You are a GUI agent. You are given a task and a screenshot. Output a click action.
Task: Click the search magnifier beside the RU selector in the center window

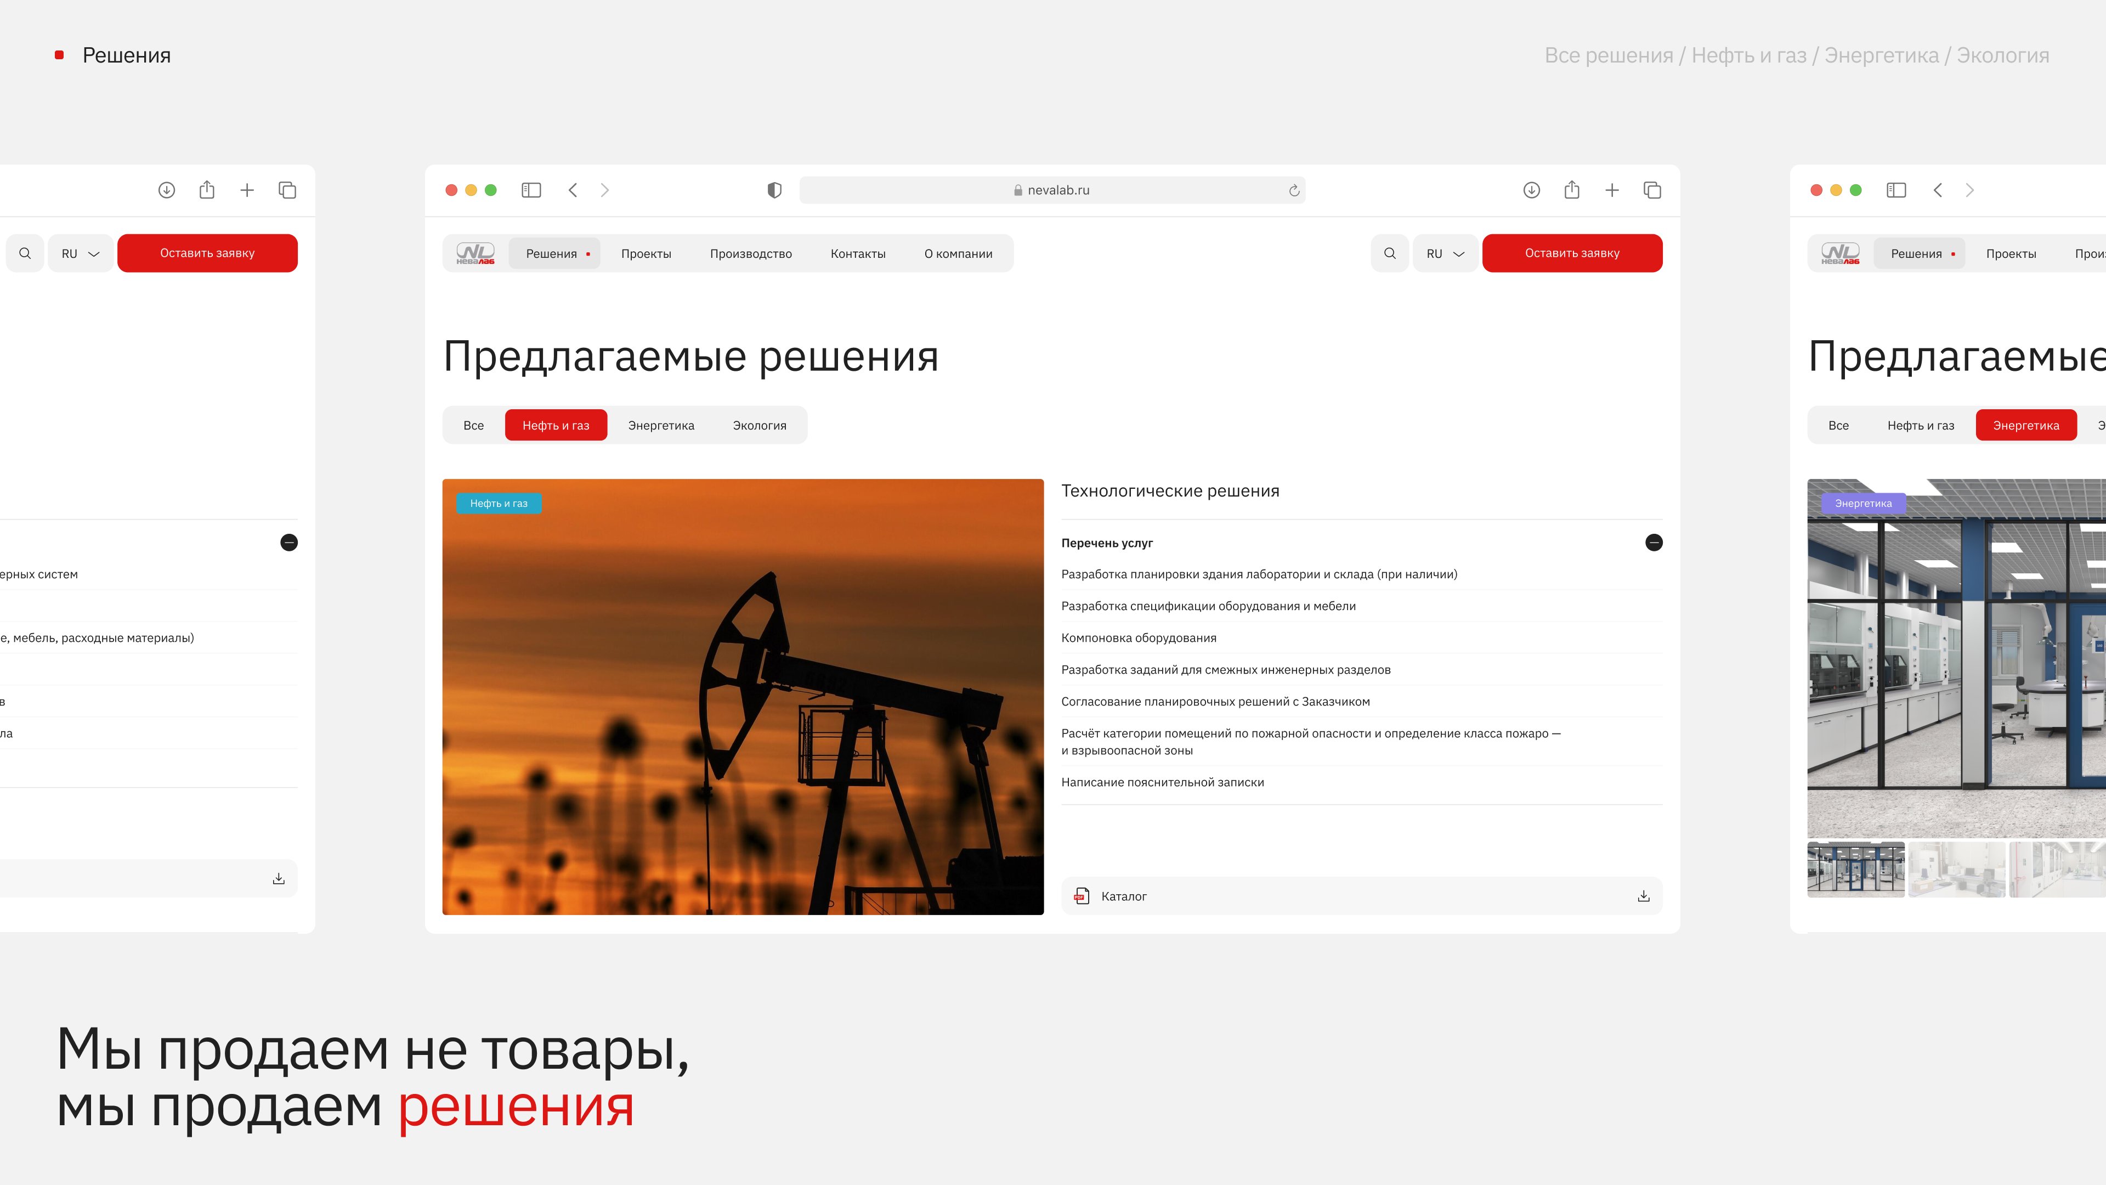pyautogui.click(x=1389, y=253)
